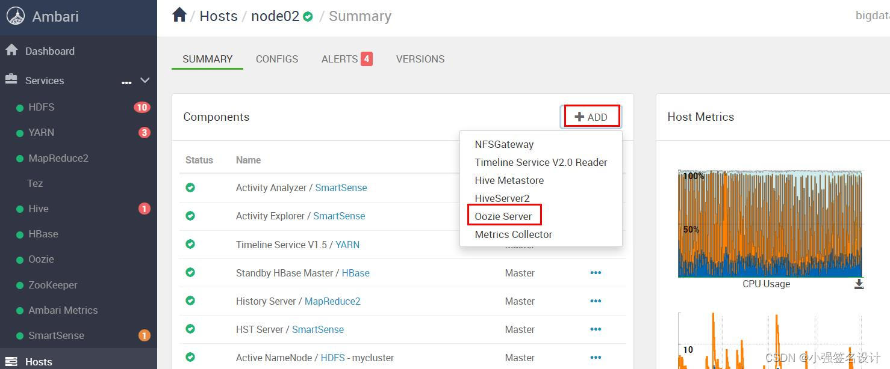Click the Ambari logo icon

[15, 16]
